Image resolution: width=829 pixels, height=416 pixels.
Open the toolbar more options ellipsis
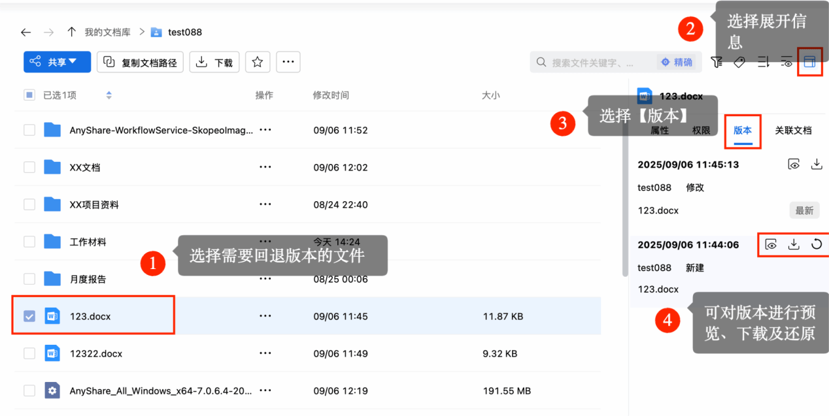[288, 62]
